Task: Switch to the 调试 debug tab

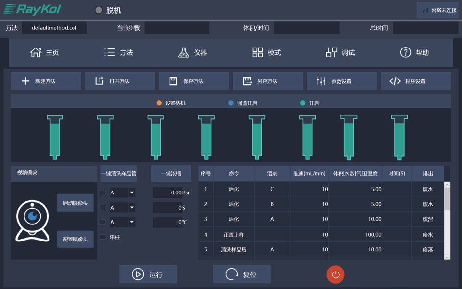Action: [341, 53]
